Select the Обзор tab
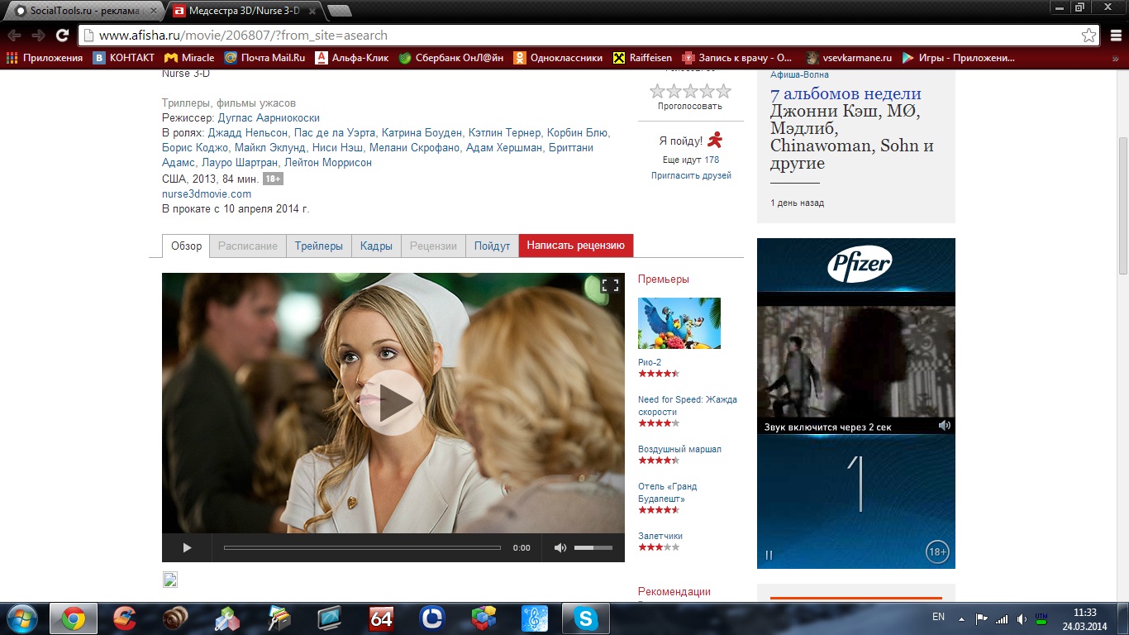1129x635 pixels. pyautogui.click(x=186, y=246)
